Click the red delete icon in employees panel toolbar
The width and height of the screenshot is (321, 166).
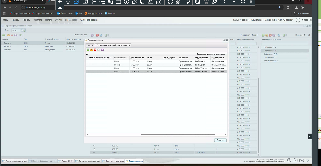pyautogui.click(x=270, y=35)
